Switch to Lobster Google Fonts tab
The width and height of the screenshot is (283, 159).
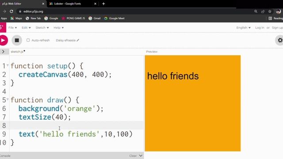tap(72, 4)
